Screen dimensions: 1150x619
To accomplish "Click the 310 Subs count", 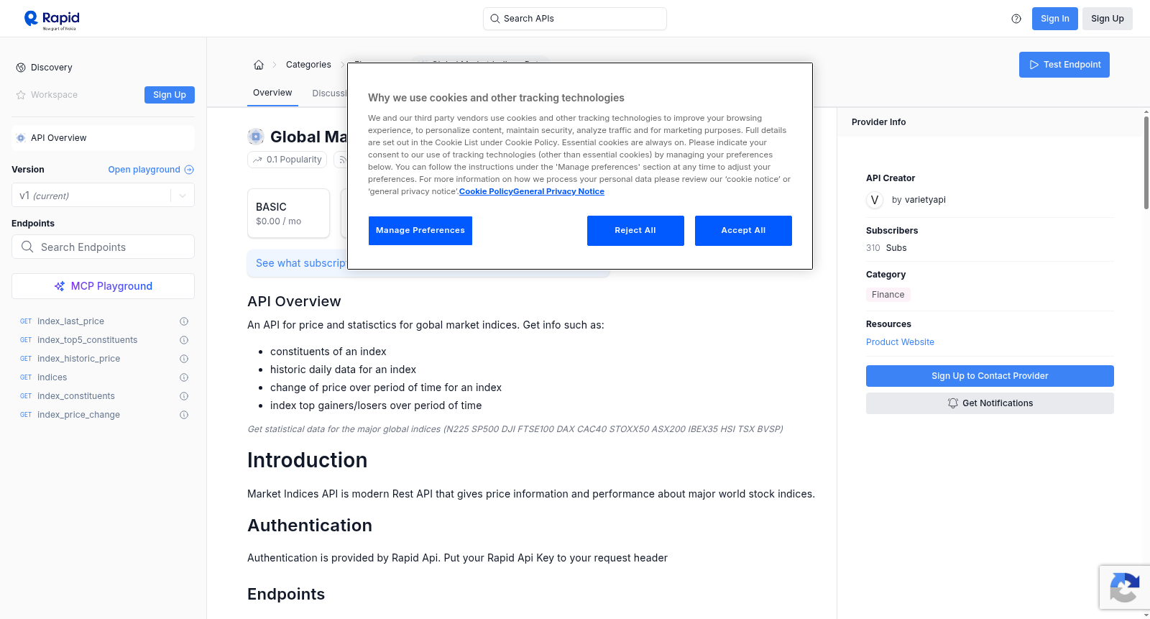I will pyautogui.click(x=886, y=248).
